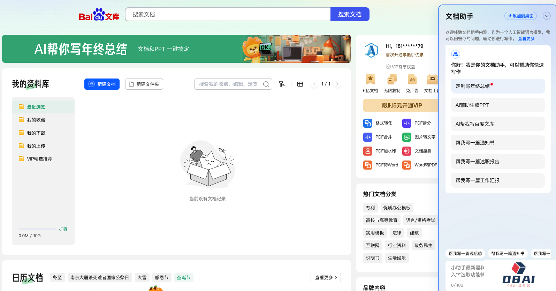This screenshot has height=291, width=556.
Task: Click the filter sort icon in library toolbar
Action: click(x=282, y=84)
